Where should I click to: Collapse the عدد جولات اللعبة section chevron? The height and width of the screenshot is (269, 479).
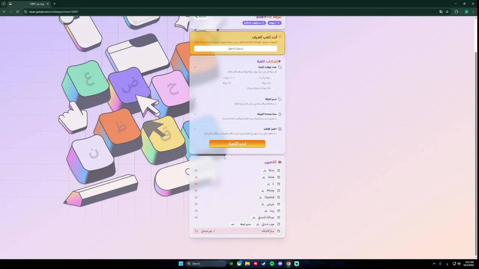(x=195, y=67)
